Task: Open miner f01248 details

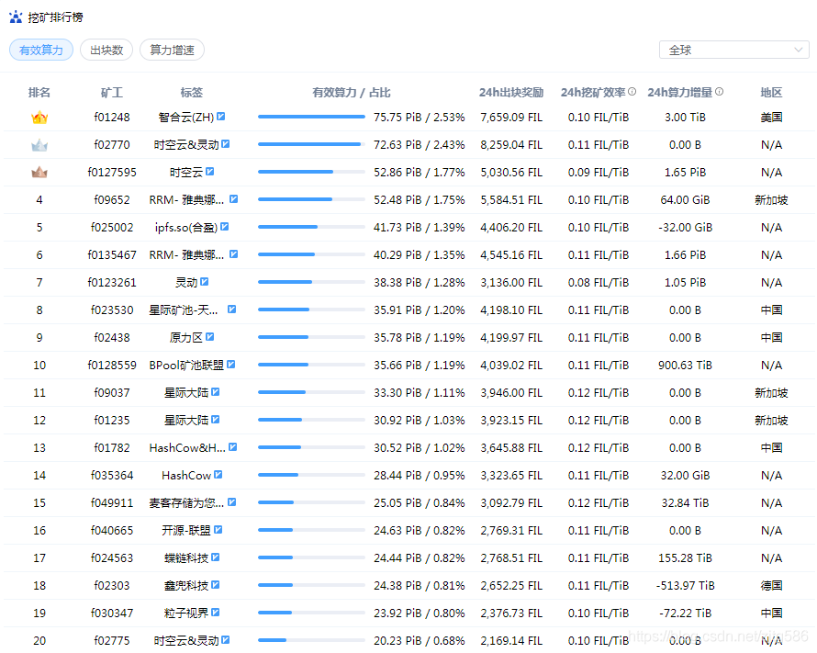Action: coord(112,118)
